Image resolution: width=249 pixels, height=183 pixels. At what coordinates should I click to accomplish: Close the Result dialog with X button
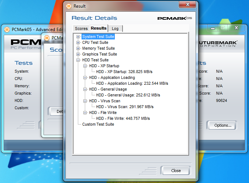(188, 4)
